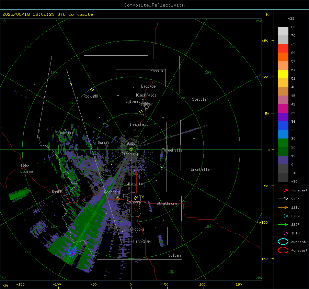Select the top light-gray 80 dBZ swatch

click(x=283, y=31)
